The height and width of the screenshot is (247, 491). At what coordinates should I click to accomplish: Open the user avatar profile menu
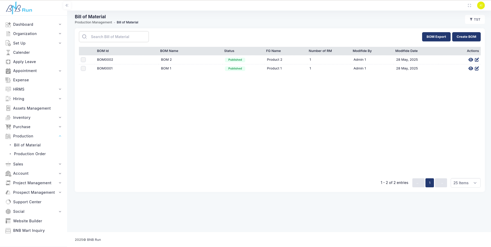pyautogui.click(x=481, y=5)
